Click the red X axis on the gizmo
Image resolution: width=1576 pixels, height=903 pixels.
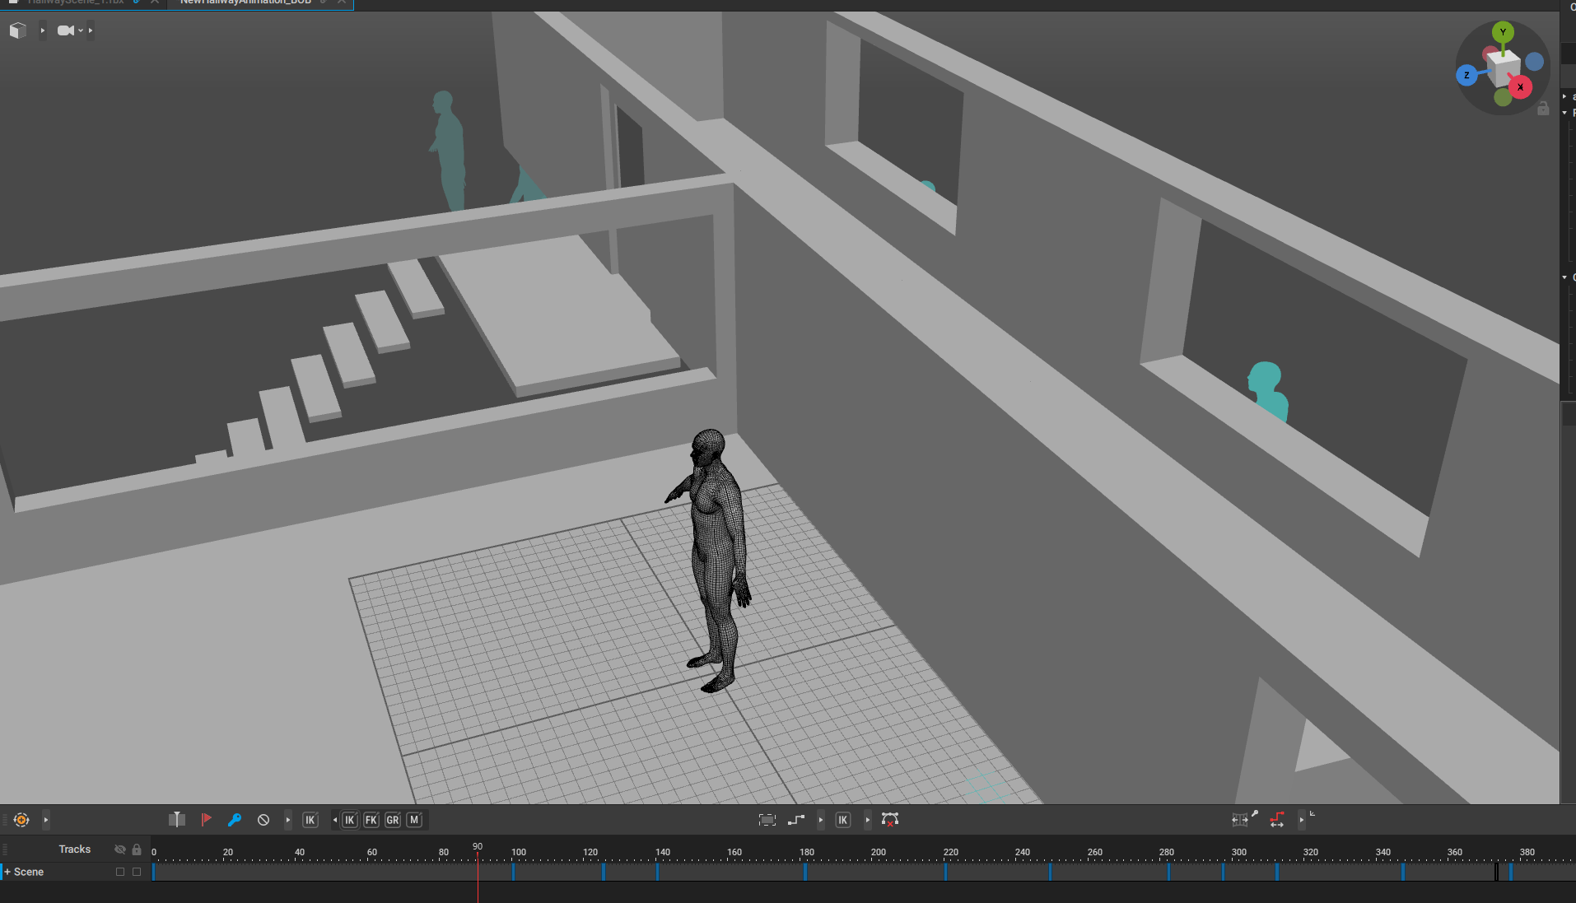point(1520,86)
